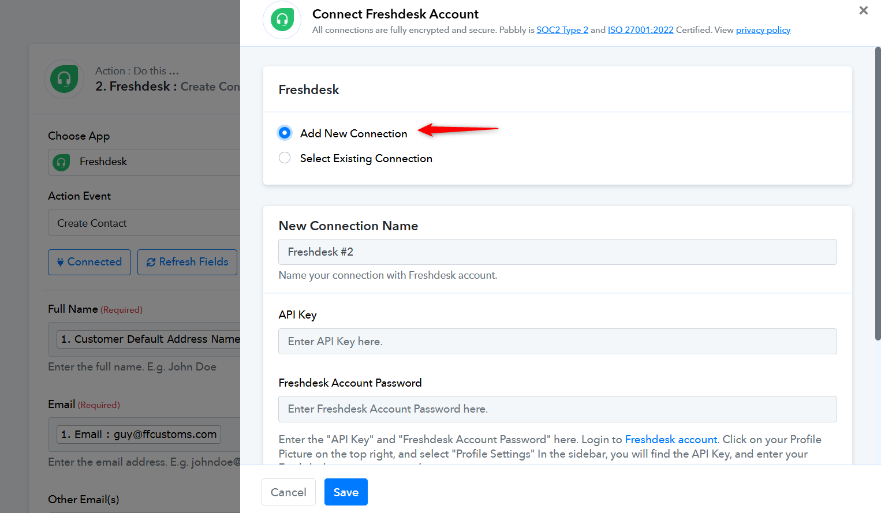View the privacy policy link
This screenshot has height=513, width=881.
(x=763, y=30)
